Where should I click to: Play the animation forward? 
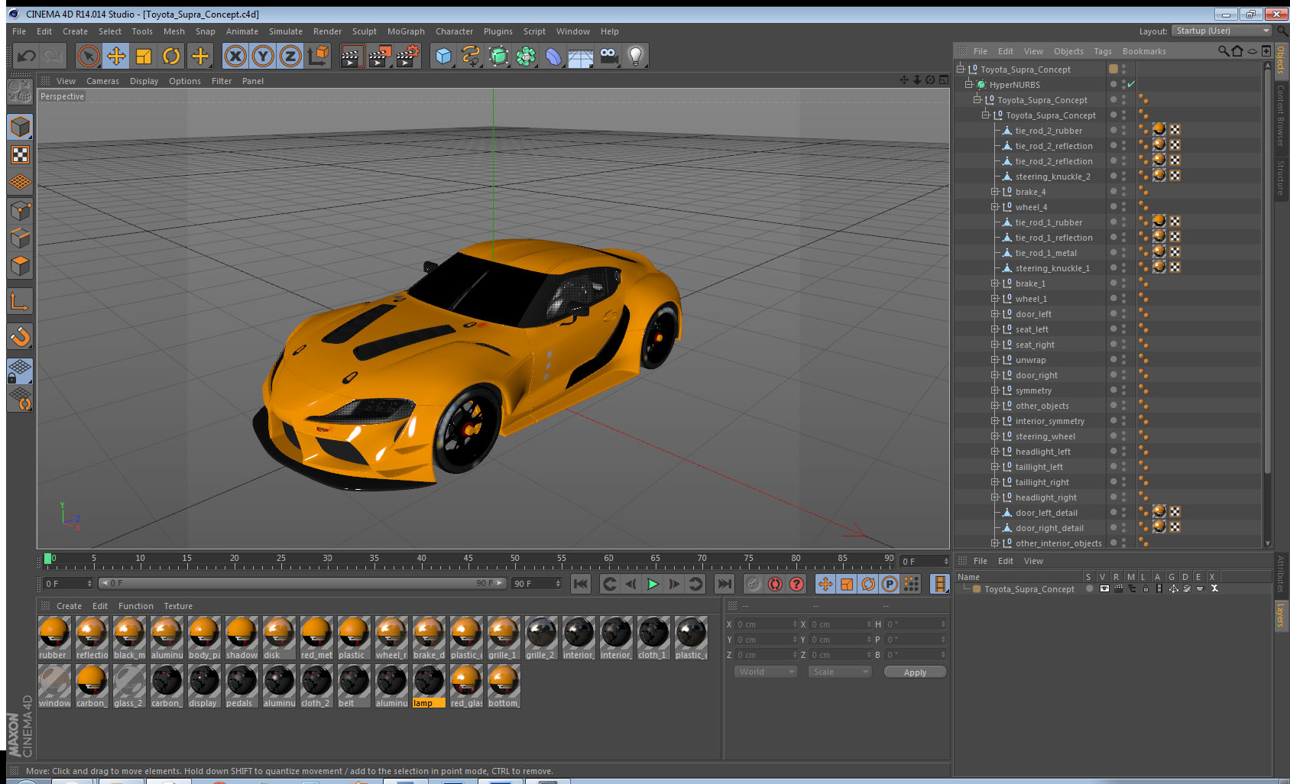pyautogui.click(x=653, y=584)
